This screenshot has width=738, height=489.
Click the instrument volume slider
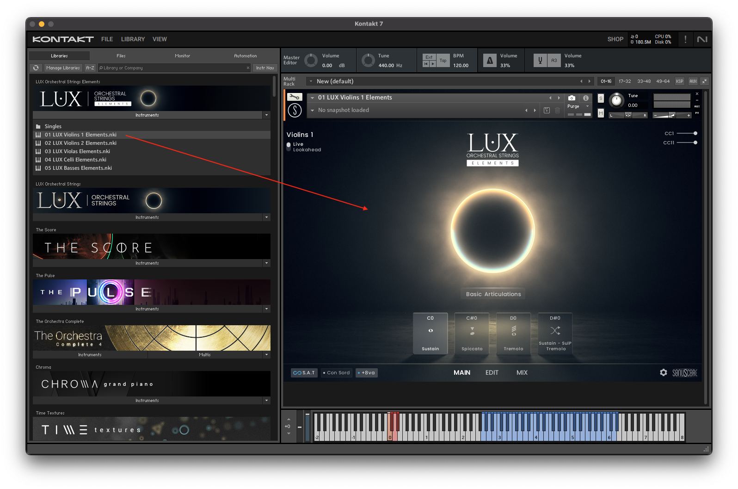coord(672,115)
